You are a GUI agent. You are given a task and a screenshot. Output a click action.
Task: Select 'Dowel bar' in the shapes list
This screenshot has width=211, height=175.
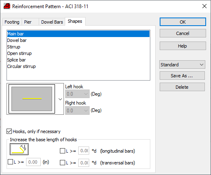(78, 40)
